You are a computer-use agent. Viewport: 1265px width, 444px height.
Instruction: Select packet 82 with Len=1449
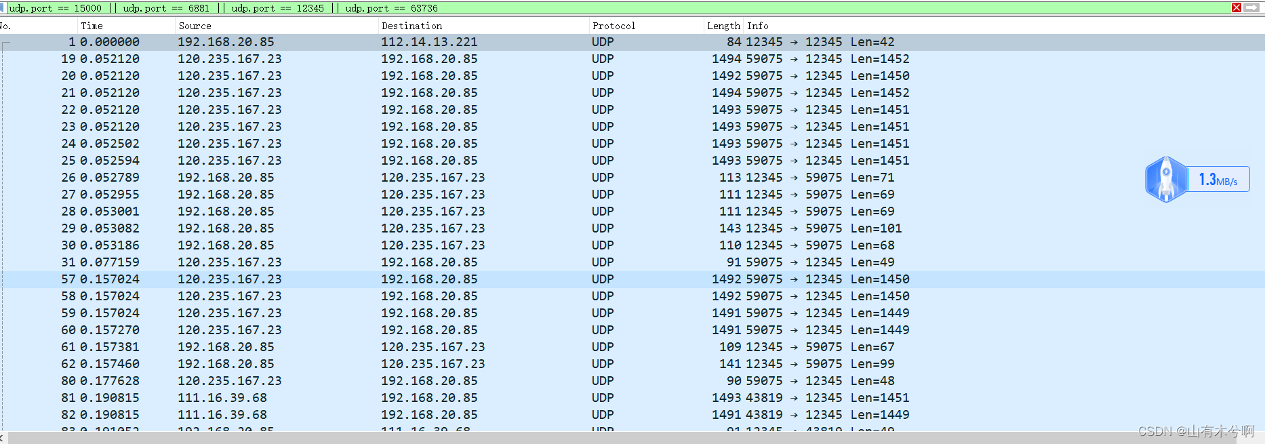[632, 415]
